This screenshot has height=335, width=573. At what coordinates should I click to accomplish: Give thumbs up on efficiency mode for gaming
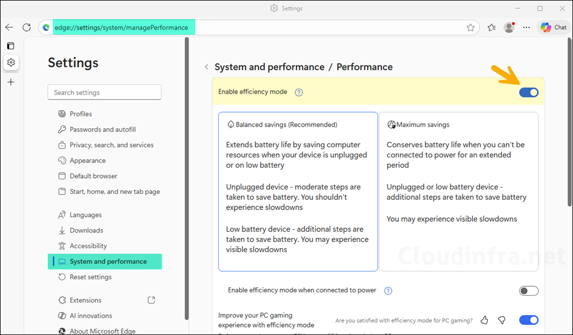pos(484,320)
